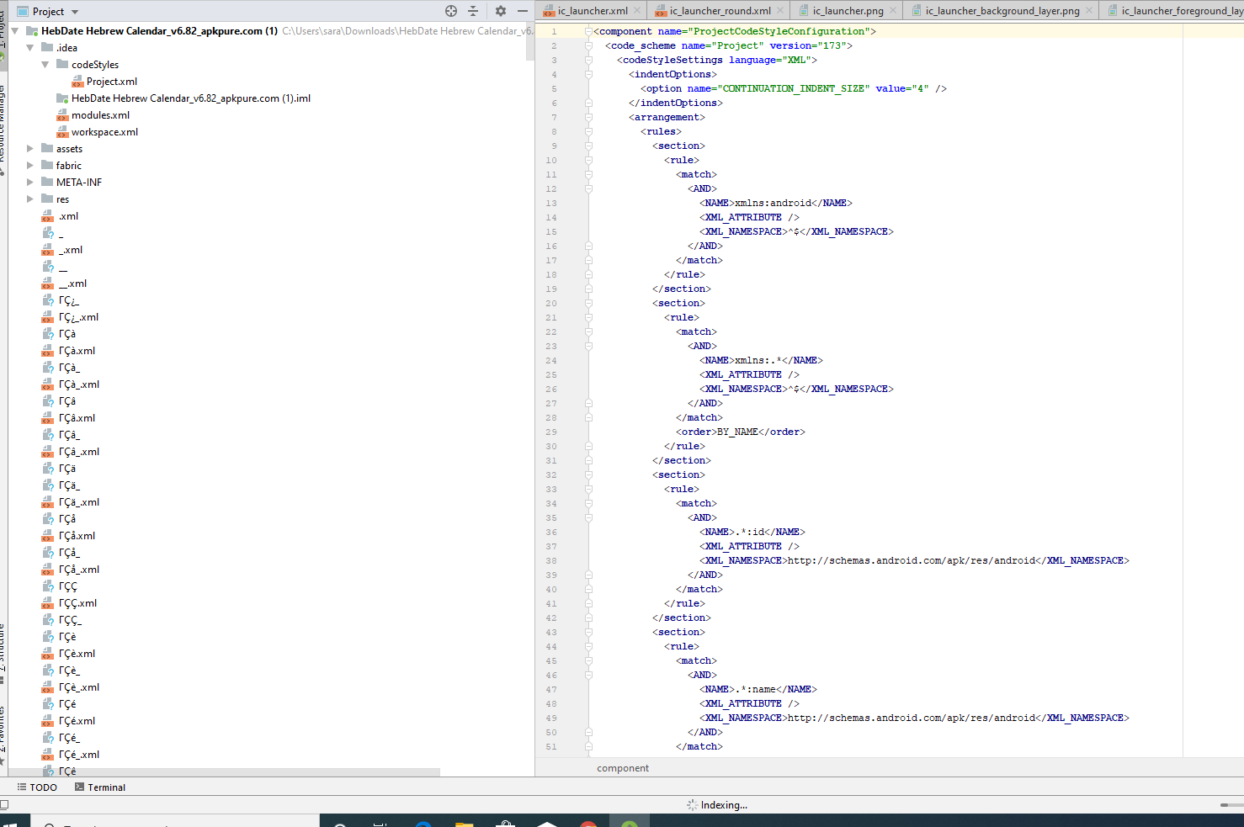
Task: Expand the assets folder arrow
Action: click(x=30, y=149)
